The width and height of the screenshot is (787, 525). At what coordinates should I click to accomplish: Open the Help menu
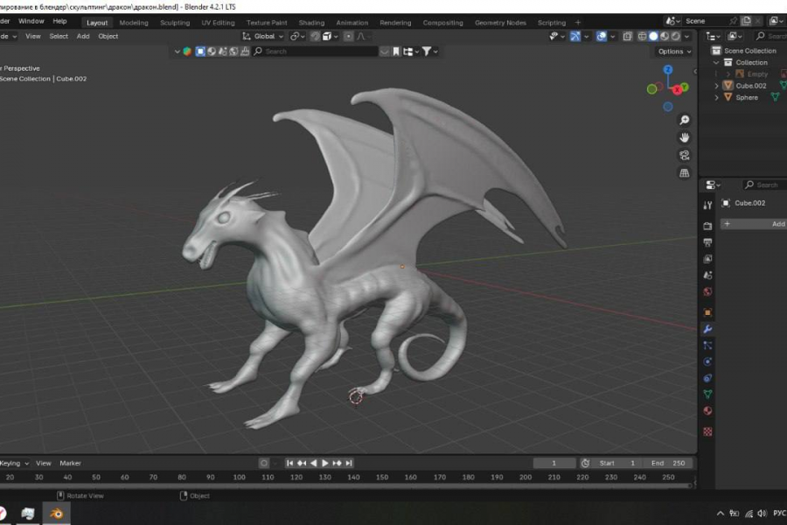pos(59,21)
